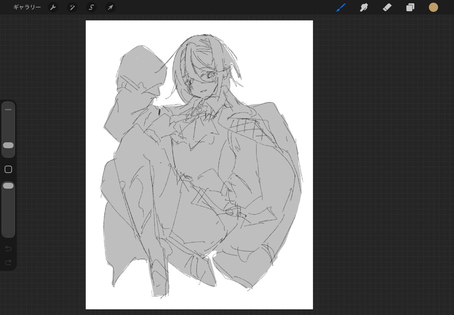This screenshot has width=454, height=315.
Task: Redo the stroke with sidebar arrow
Action: click(8, 262)
